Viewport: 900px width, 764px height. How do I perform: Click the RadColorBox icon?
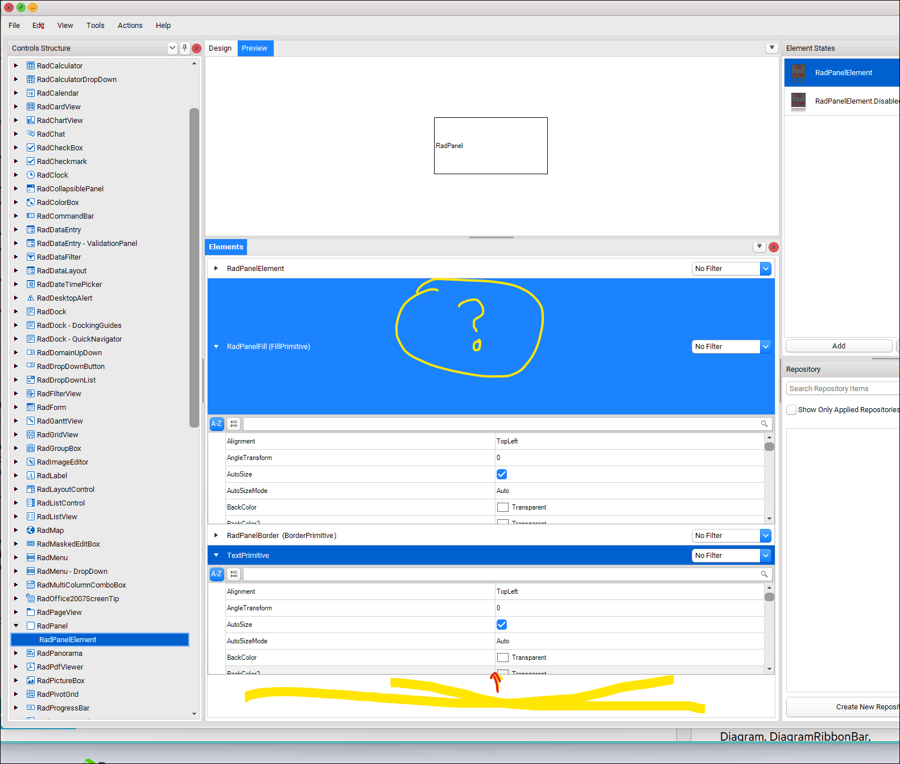tap(31, 202)
